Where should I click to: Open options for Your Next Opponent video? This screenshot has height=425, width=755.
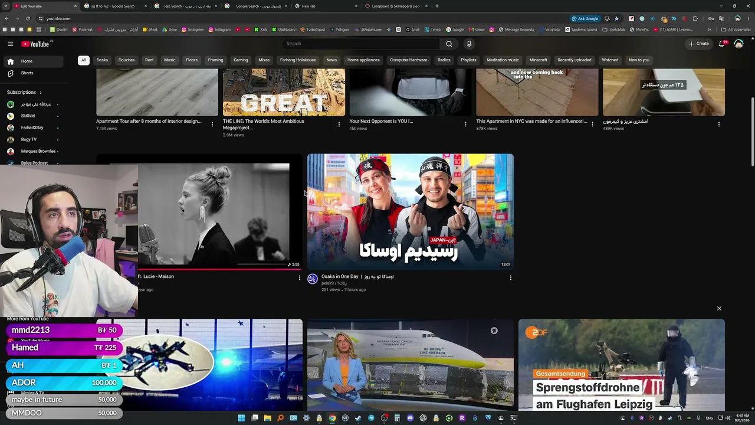point(465,125)
